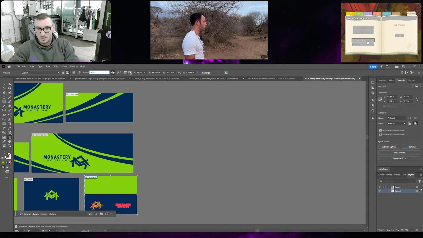Select the Selection tool arrow
The height and width of the screenshot is (238, 423).
[x=4, y=84]
